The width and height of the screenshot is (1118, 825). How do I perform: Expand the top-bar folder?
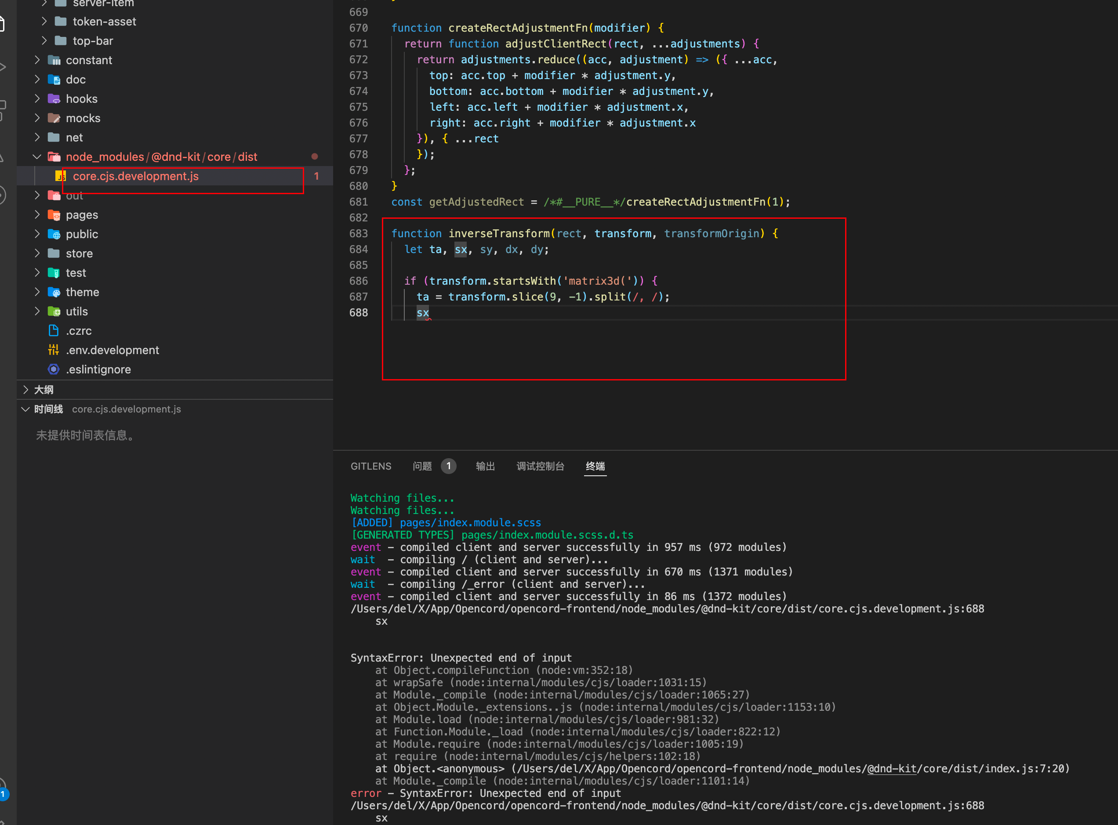pos(44,40)
